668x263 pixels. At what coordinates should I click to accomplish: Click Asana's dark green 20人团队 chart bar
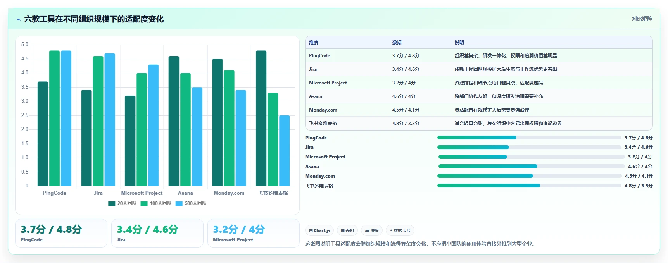[174, 121]
